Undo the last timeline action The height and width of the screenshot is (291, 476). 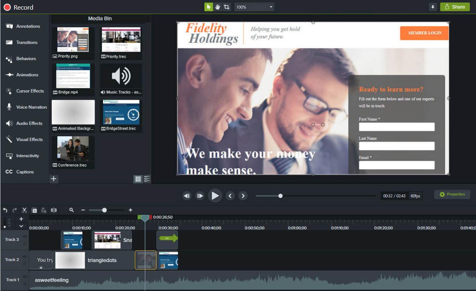tap(5, 210)
